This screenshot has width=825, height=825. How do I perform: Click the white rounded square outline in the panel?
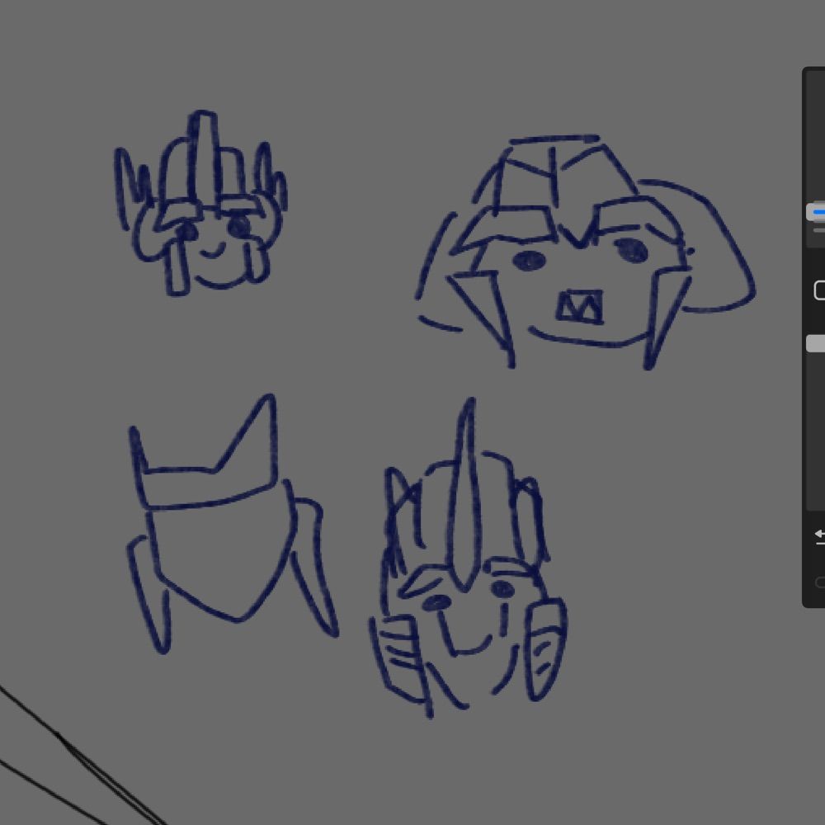(x=819, y=290)
